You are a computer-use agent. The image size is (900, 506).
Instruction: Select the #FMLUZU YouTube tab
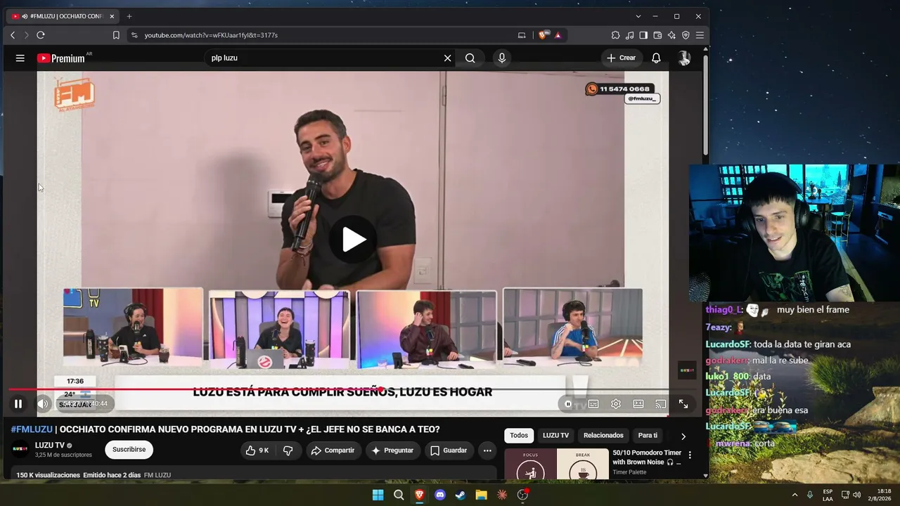[x=63, y=16]
